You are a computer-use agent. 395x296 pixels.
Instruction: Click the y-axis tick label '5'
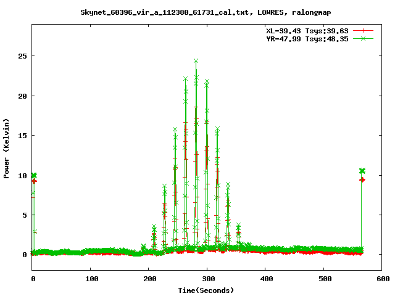click(25, 215)
